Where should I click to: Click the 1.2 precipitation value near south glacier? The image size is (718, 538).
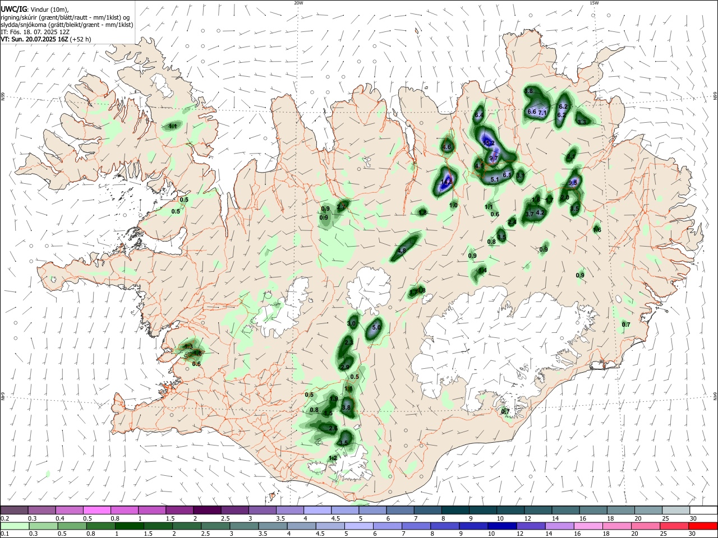tap(333, 458)
